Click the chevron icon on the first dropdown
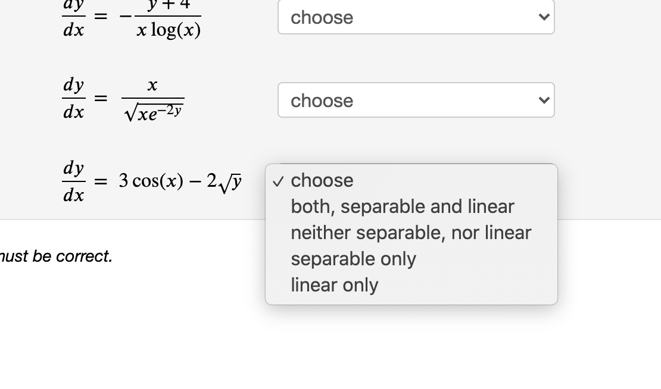 pyautogui.click(x=543, y=17)
